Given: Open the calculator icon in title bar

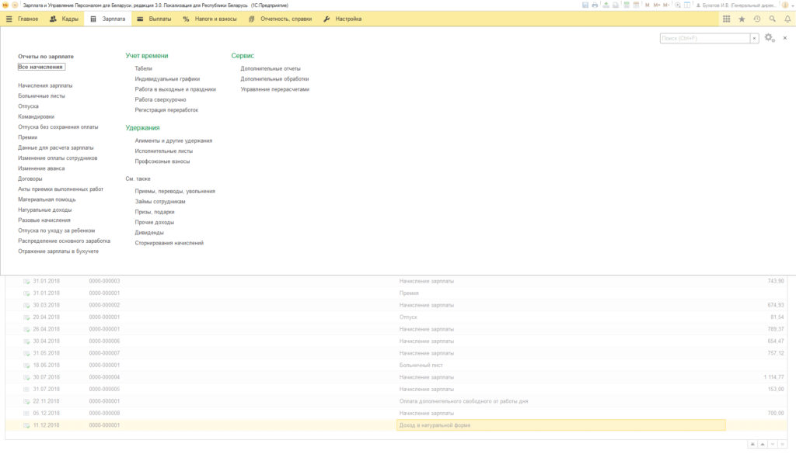Looking at the screenshot, I should [627, 5].
